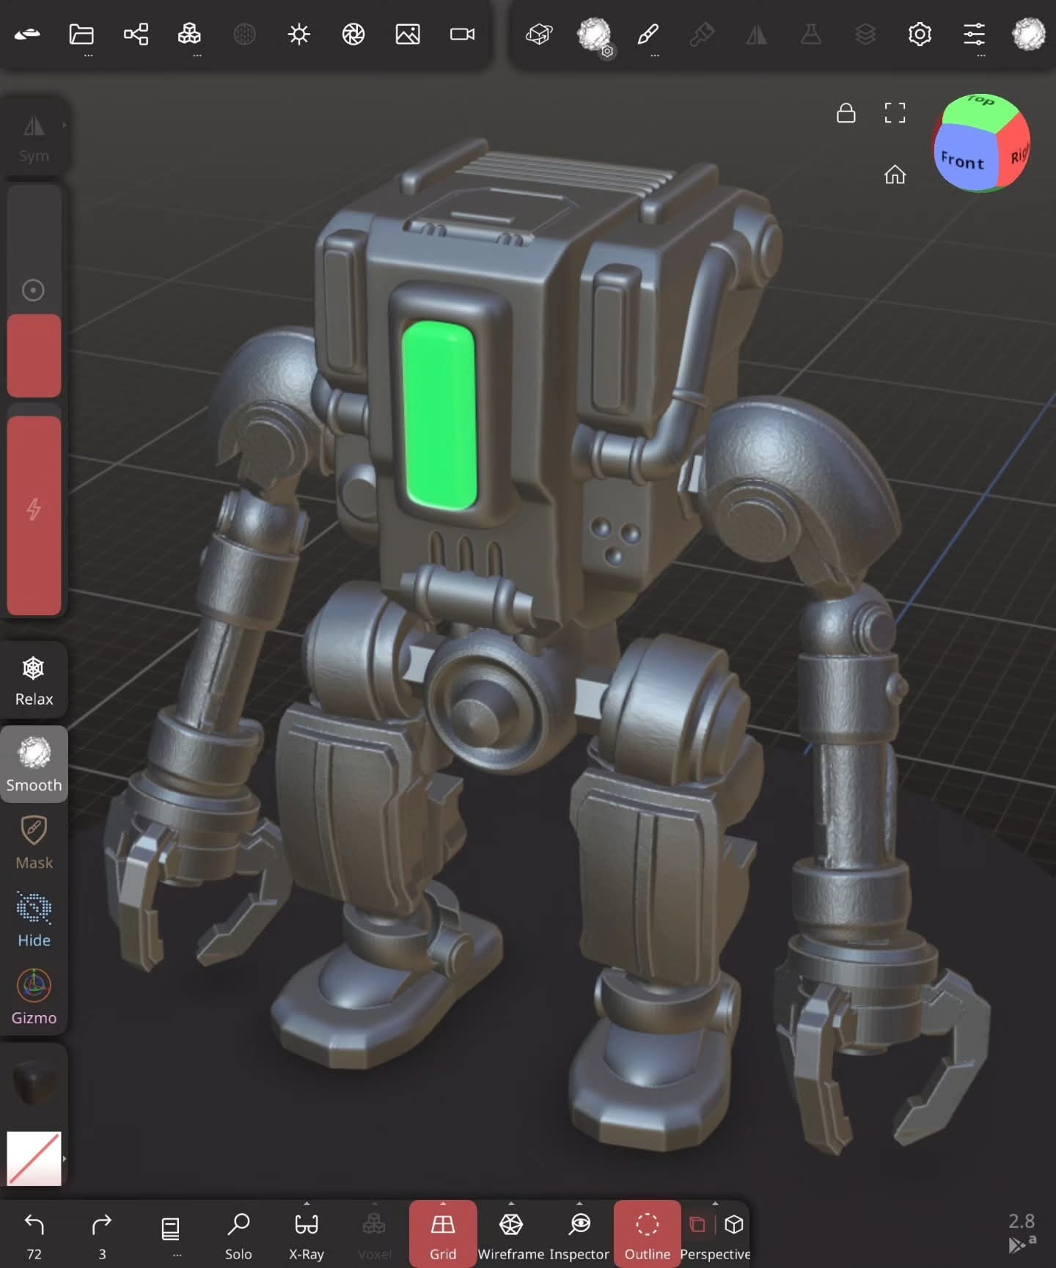Expand the stroke alpha swatch options
This screenshot has width=1056, height=1268.
65,1159
